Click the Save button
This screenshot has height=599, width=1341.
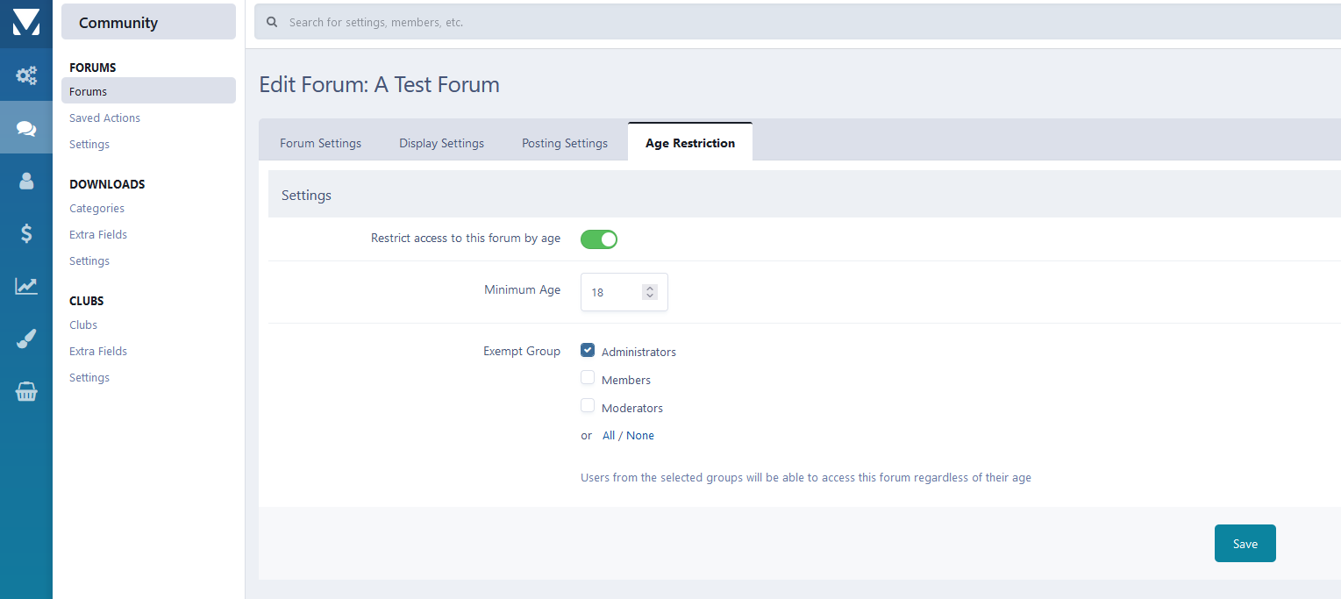point(1245,544)
